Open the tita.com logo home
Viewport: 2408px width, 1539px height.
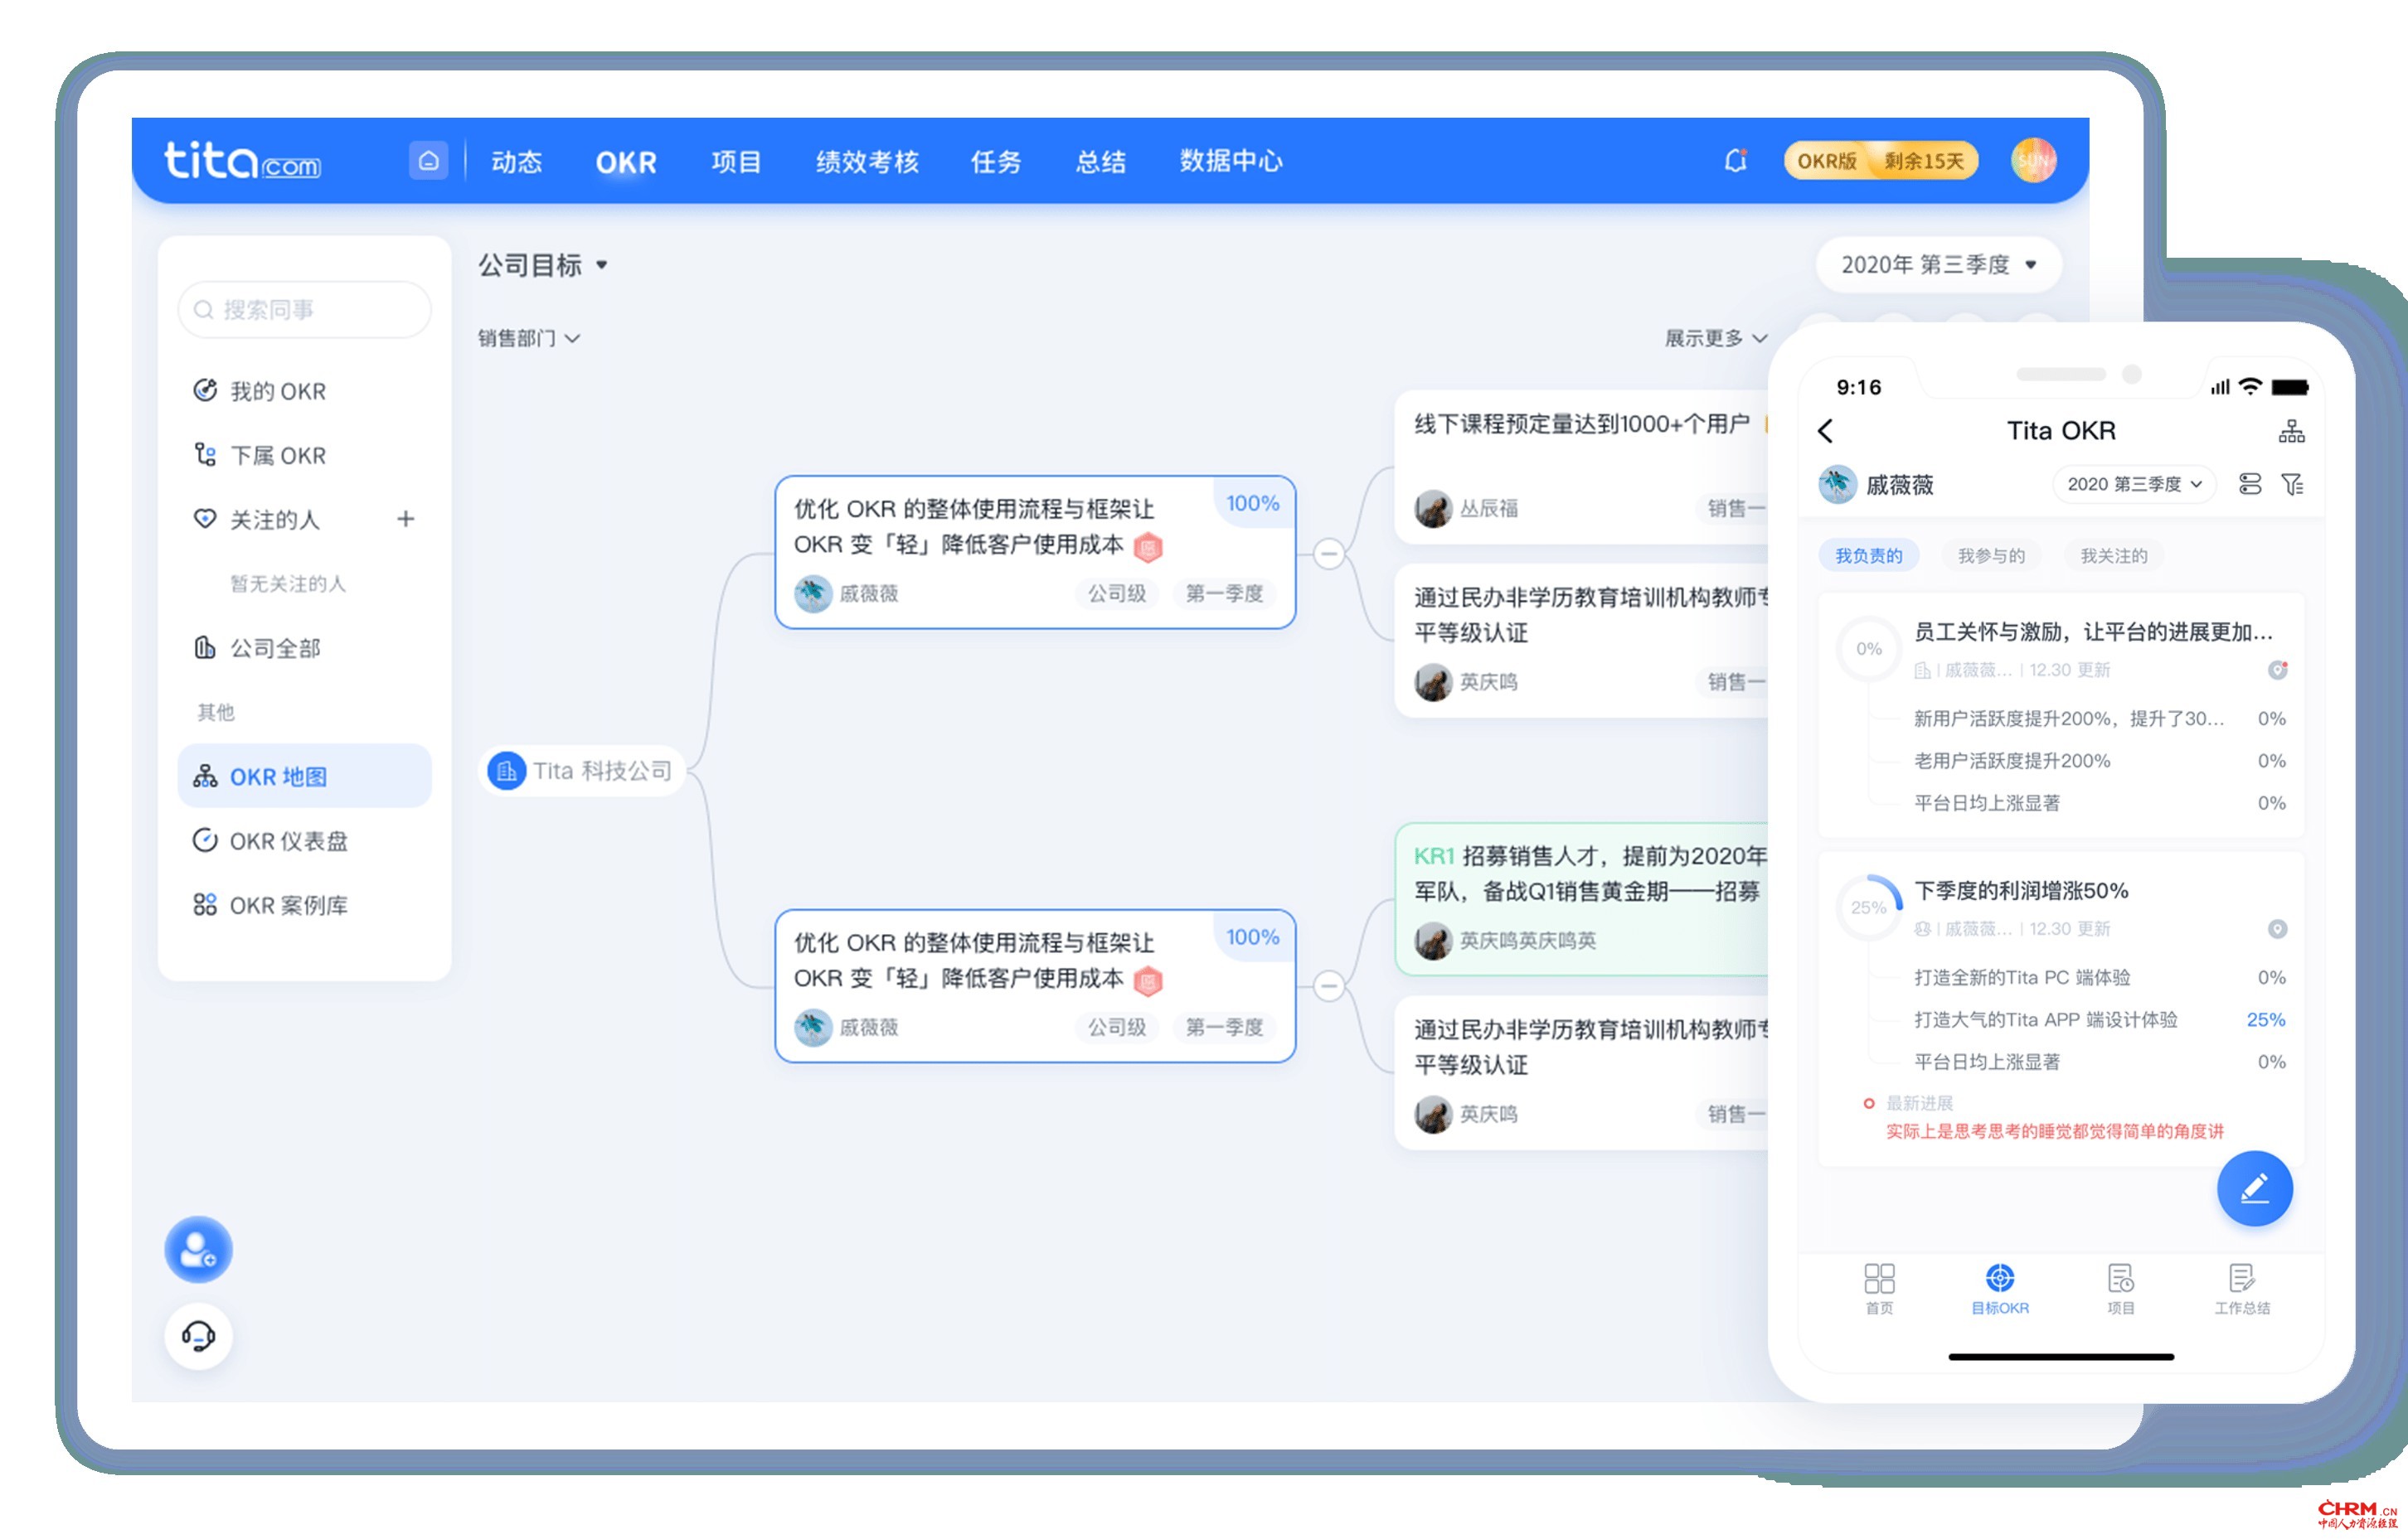[242, 161]
